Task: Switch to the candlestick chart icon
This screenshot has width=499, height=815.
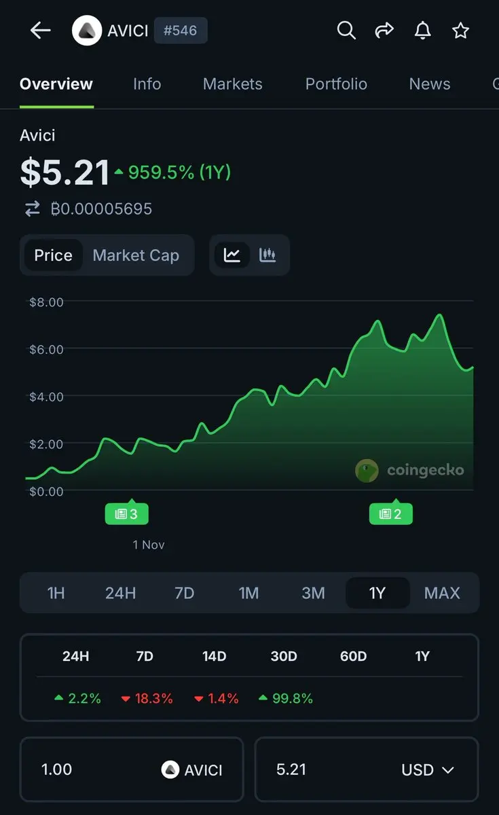Action: click(x=267, y=255)
